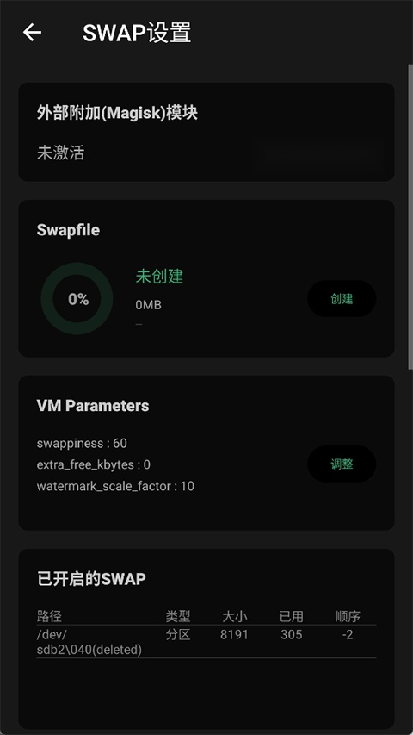413x735 pixels.
Task: Select the extra_free_kbytes : 0 line
Action: [x=94, y=464]
